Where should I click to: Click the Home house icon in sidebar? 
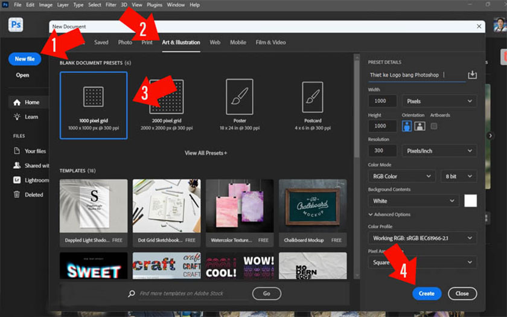point(17,103)
